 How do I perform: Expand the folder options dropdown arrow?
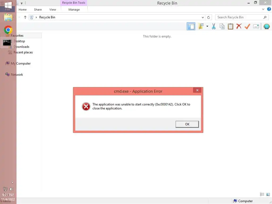tap(207, 26)
